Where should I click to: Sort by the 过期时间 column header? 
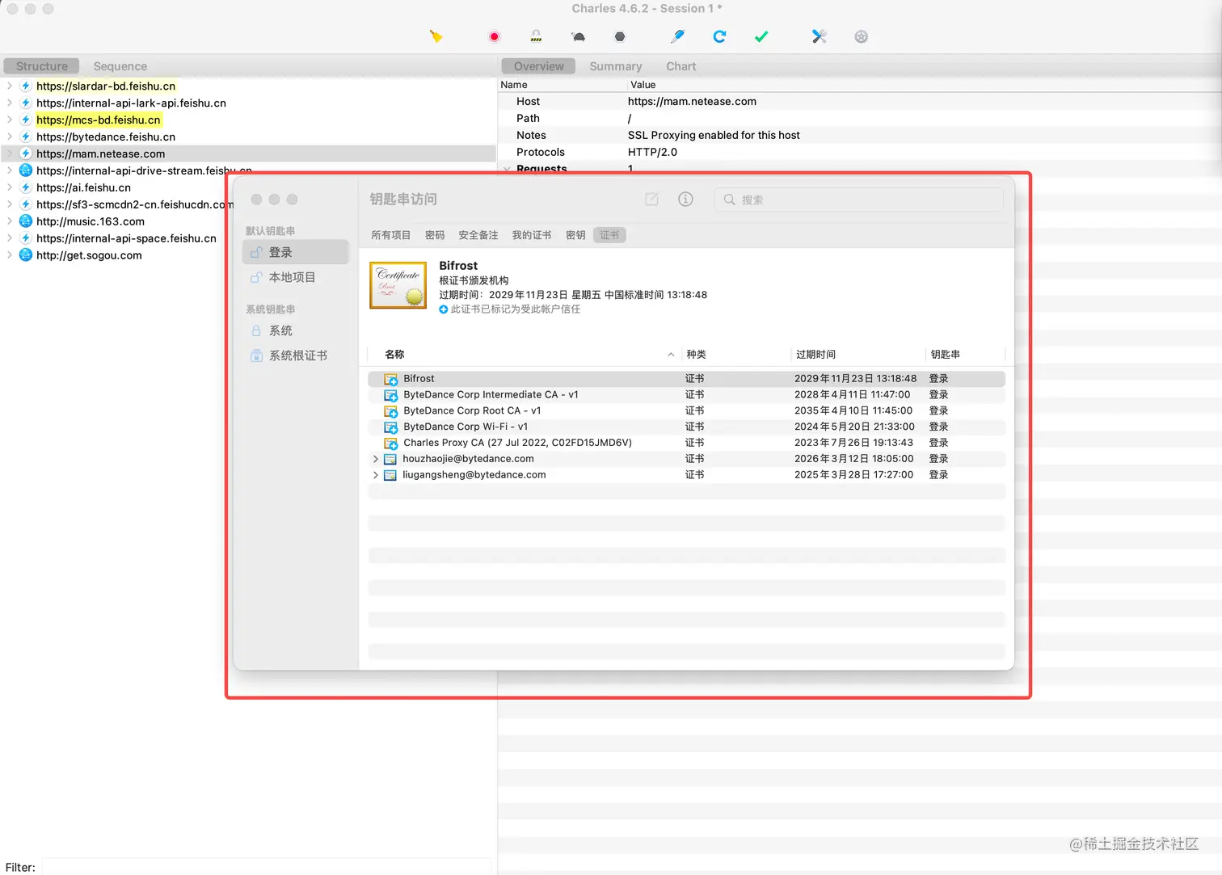[x=858, y=355]
